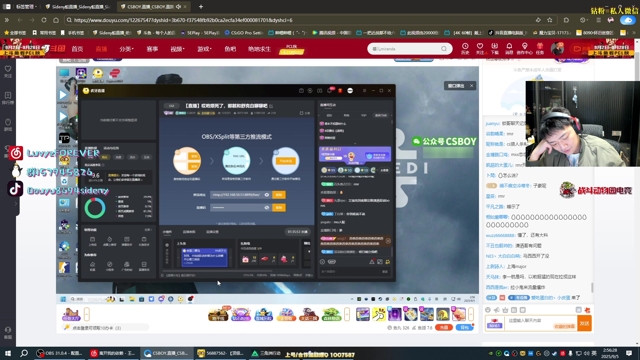Screen dimensions: 640x360
Task: Open the 任务大厅 task hall icon
Action: pos(71,314)
